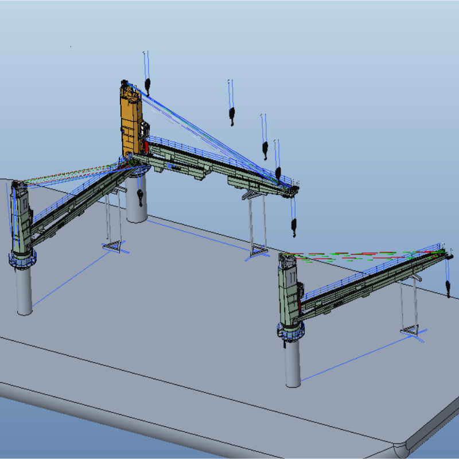Click the hook hanging below central boom tip
459x459 pixels.
[294, 227]
